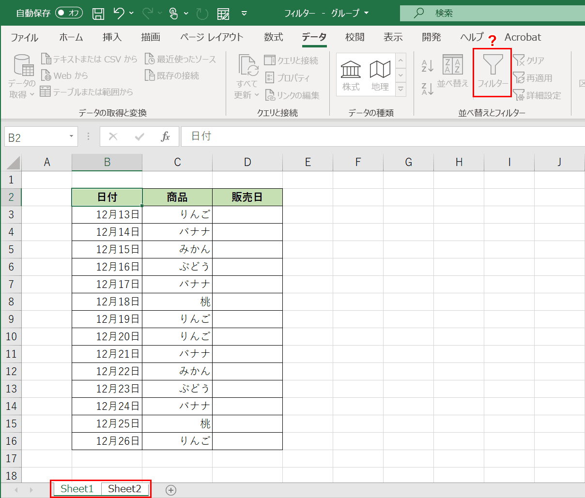Open the Redo history dropdown arrow

[x=160, y=14]
